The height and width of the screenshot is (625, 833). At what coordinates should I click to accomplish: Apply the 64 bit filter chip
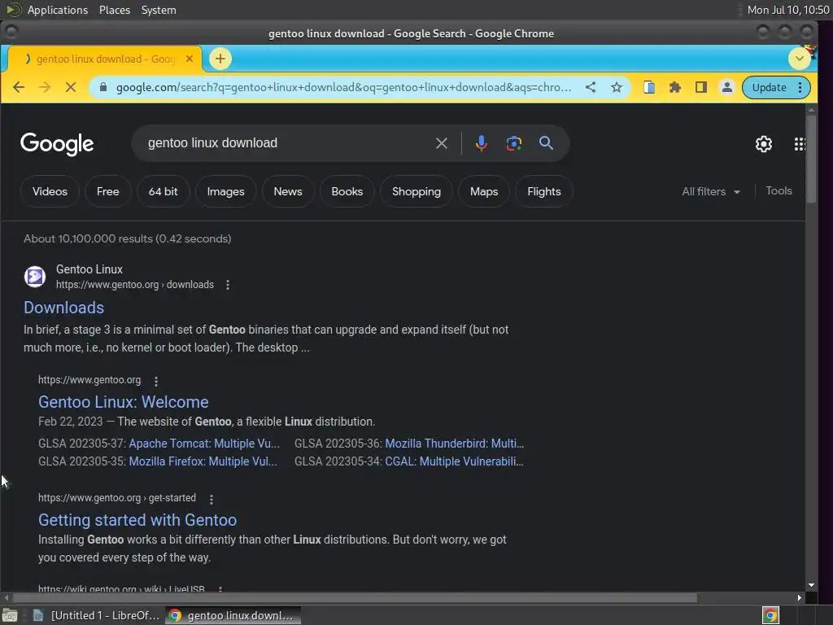click(x=163, y=191)
